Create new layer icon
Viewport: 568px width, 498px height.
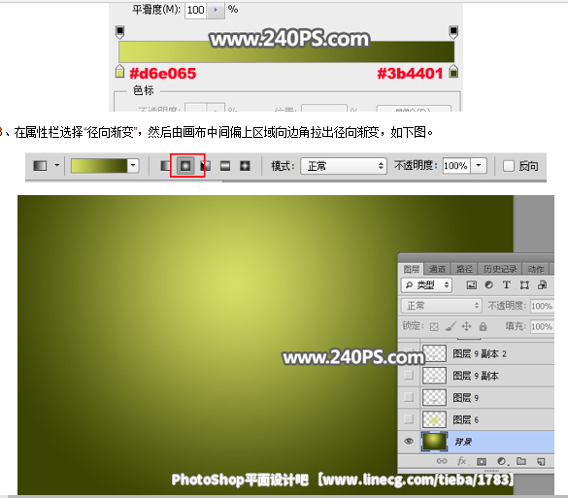click(x=541, y=461)
